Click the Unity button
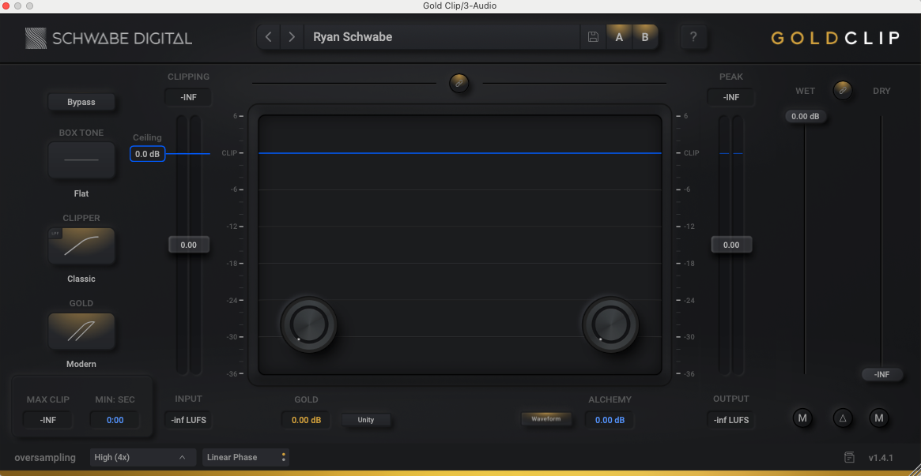The width and height of the screenshot is (921, 476). point(366,420)
